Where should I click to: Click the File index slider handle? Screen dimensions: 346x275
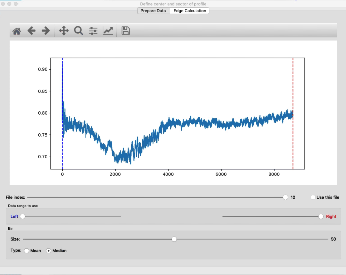click(x=285, y=197)
